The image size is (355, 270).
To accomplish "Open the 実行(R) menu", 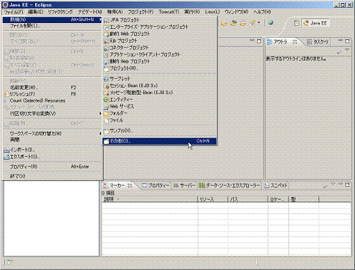I will pyautogui.click(x=192, y=12).
